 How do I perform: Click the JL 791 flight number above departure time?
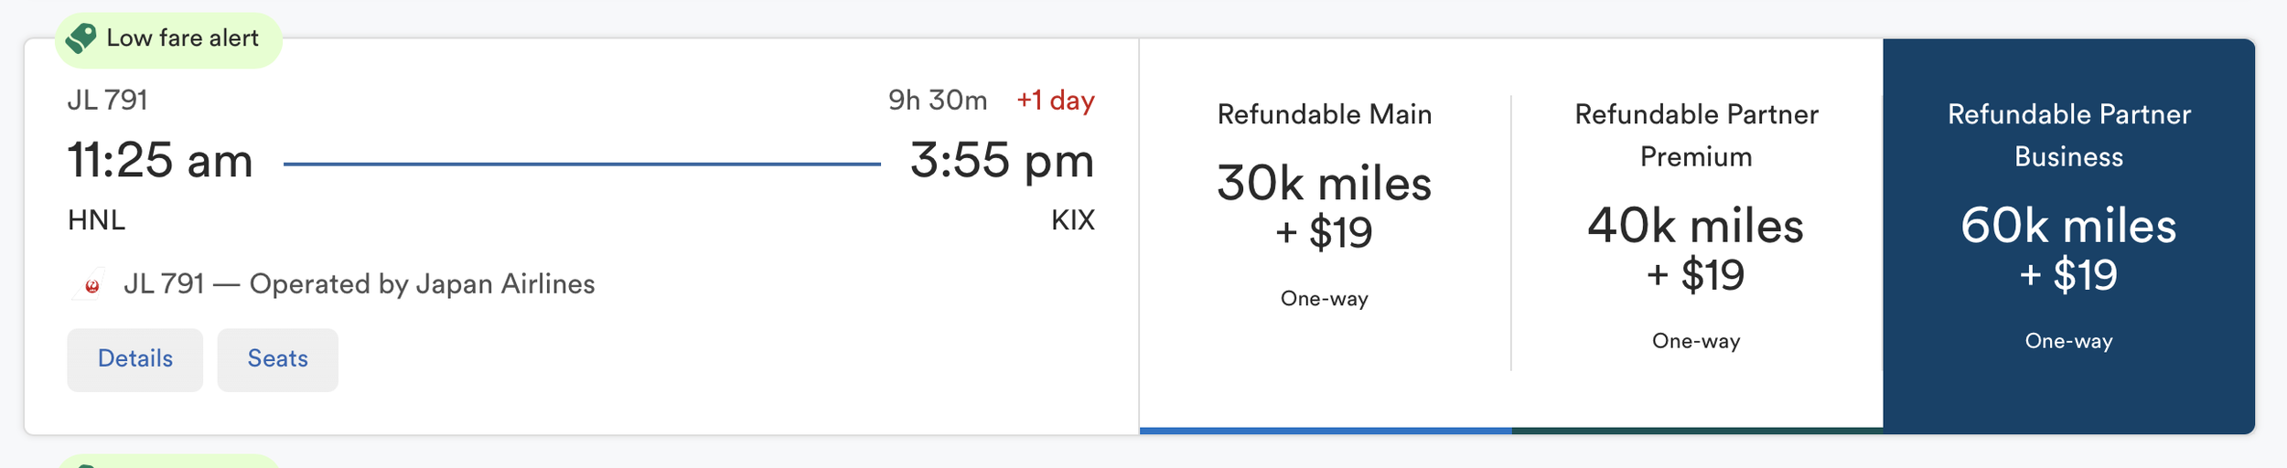[108, 101]
